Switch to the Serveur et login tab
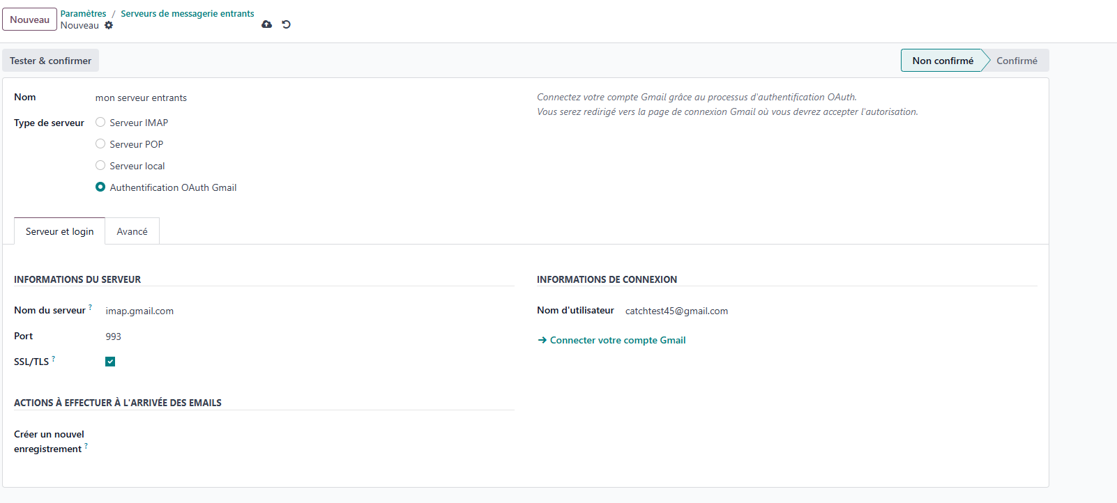The width and height of the screenshot is (1117, 503). click(59, 231)
